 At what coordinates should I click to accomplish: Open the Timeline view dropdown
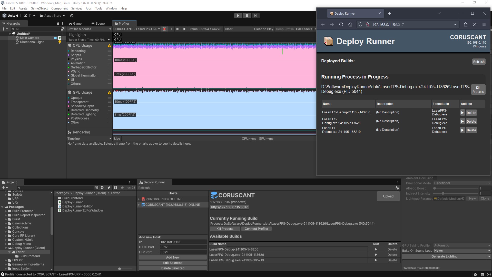[x=89, y=138]
